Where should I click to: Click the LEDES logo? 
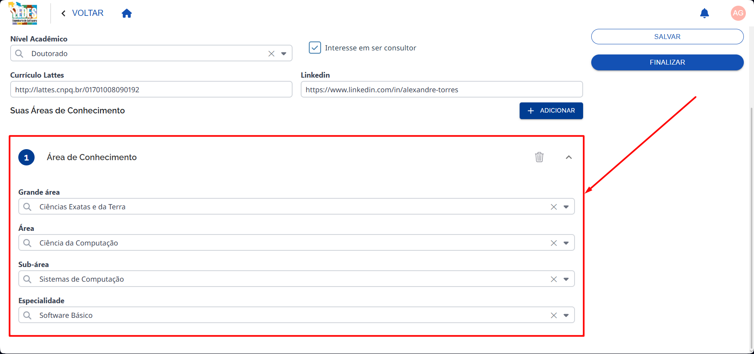pos(24,13)
